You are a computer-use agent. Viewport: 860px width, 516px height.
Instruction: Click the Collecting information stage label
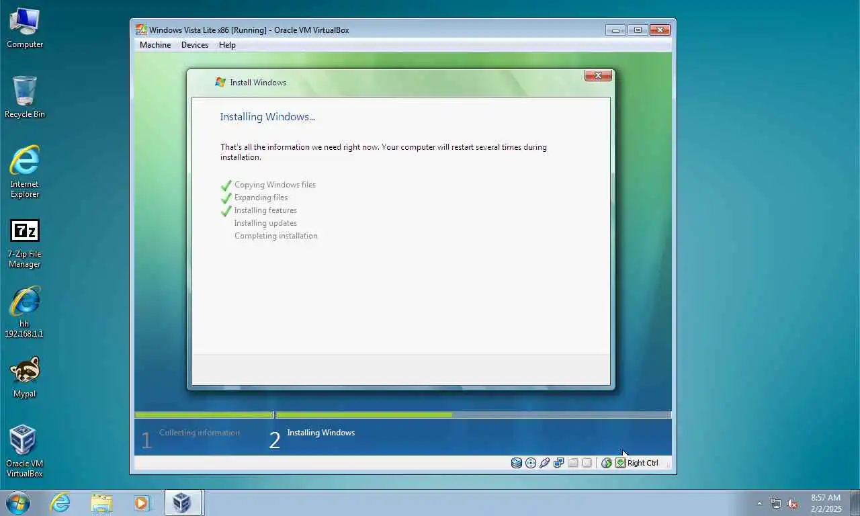click(x=200, y=433)
